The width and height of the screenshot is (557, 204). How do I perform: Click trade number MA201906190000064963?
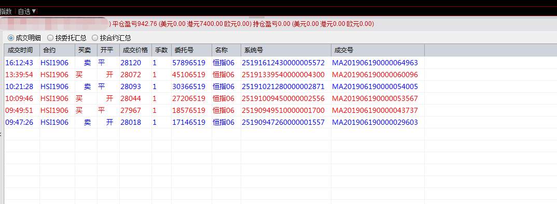(x=375, y=63)
